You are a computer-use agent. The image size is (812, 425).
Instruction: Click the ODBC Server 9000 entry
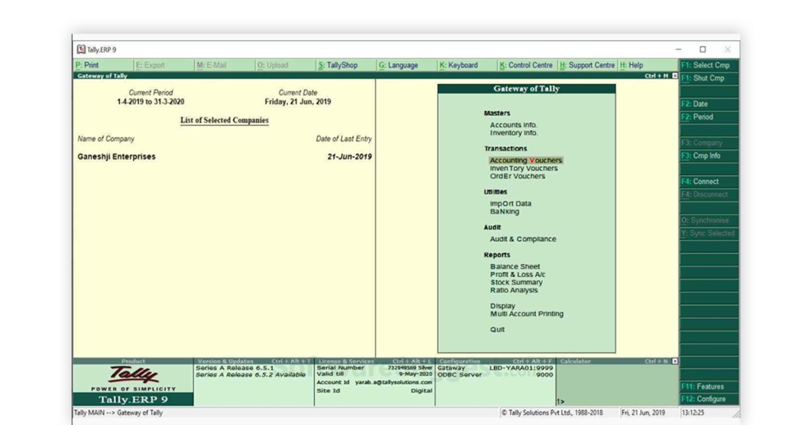click(495, 375)
